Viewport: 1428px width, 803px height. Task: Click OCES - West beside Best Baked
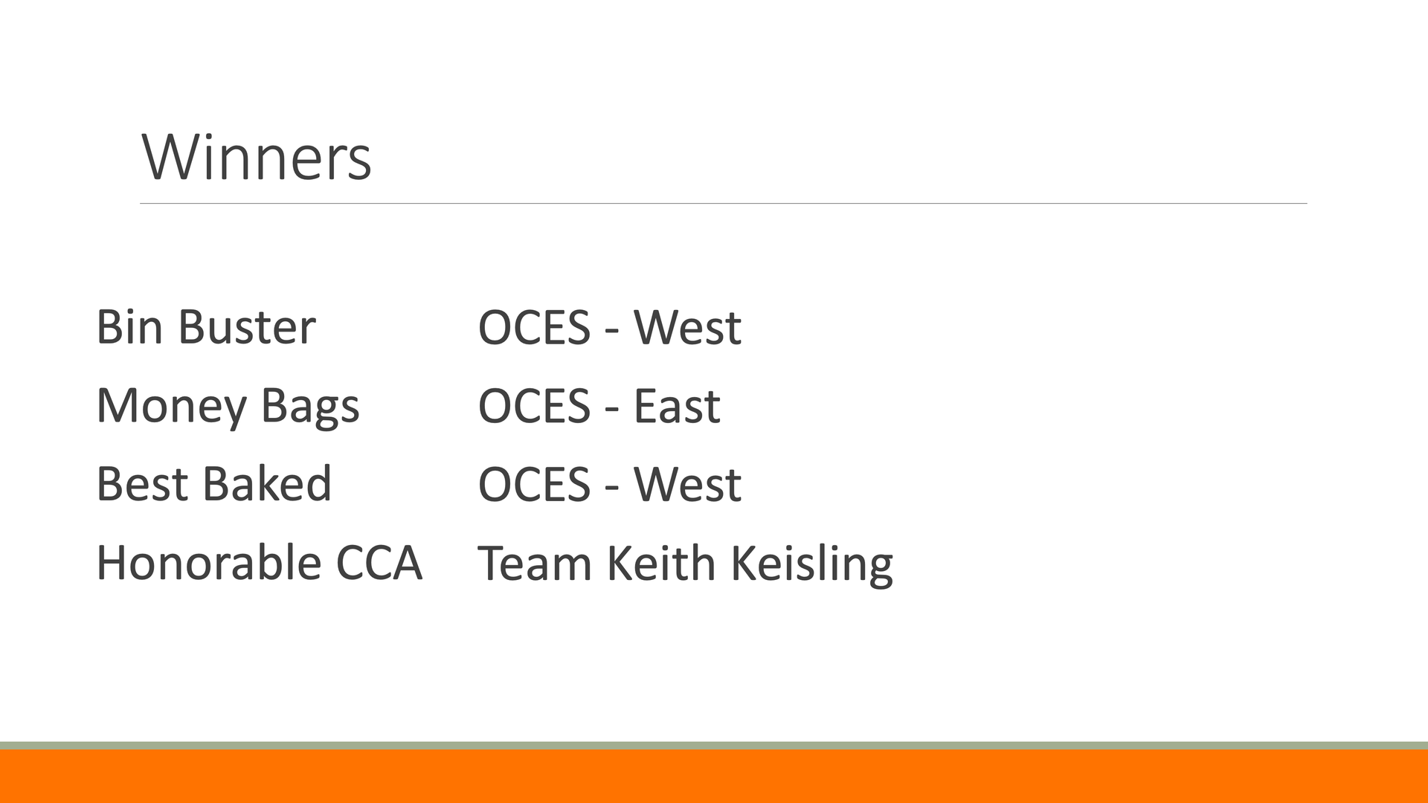point(609,485)
